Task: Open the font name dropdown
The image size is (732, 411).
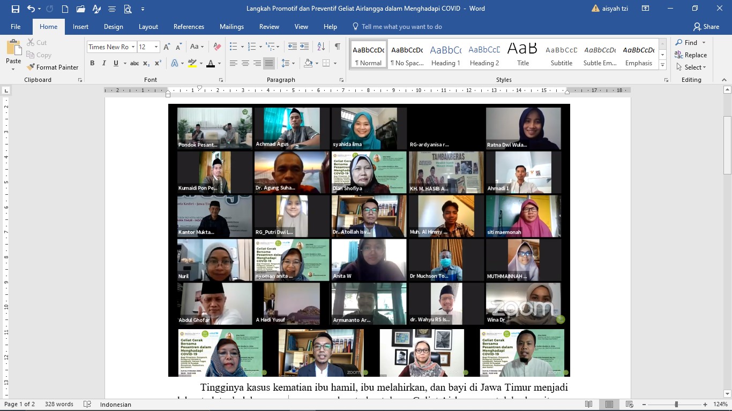Action: 133,47
